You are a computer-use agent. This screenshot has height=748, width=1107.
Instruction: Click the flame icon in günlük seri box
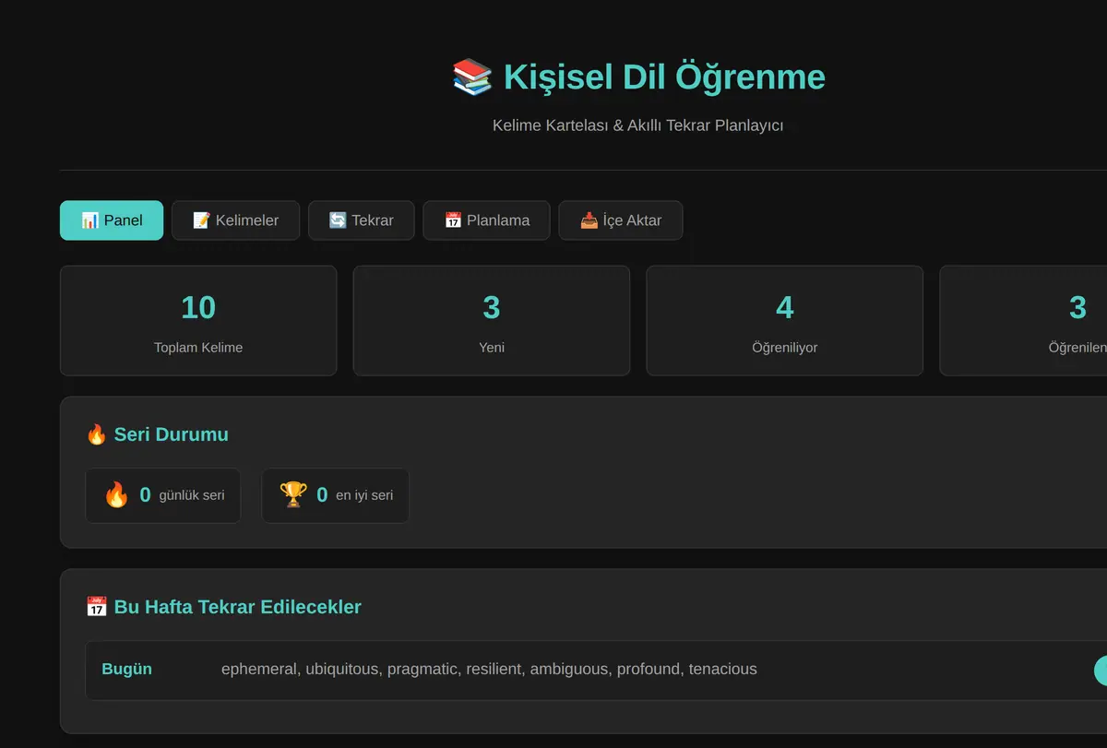116,495
